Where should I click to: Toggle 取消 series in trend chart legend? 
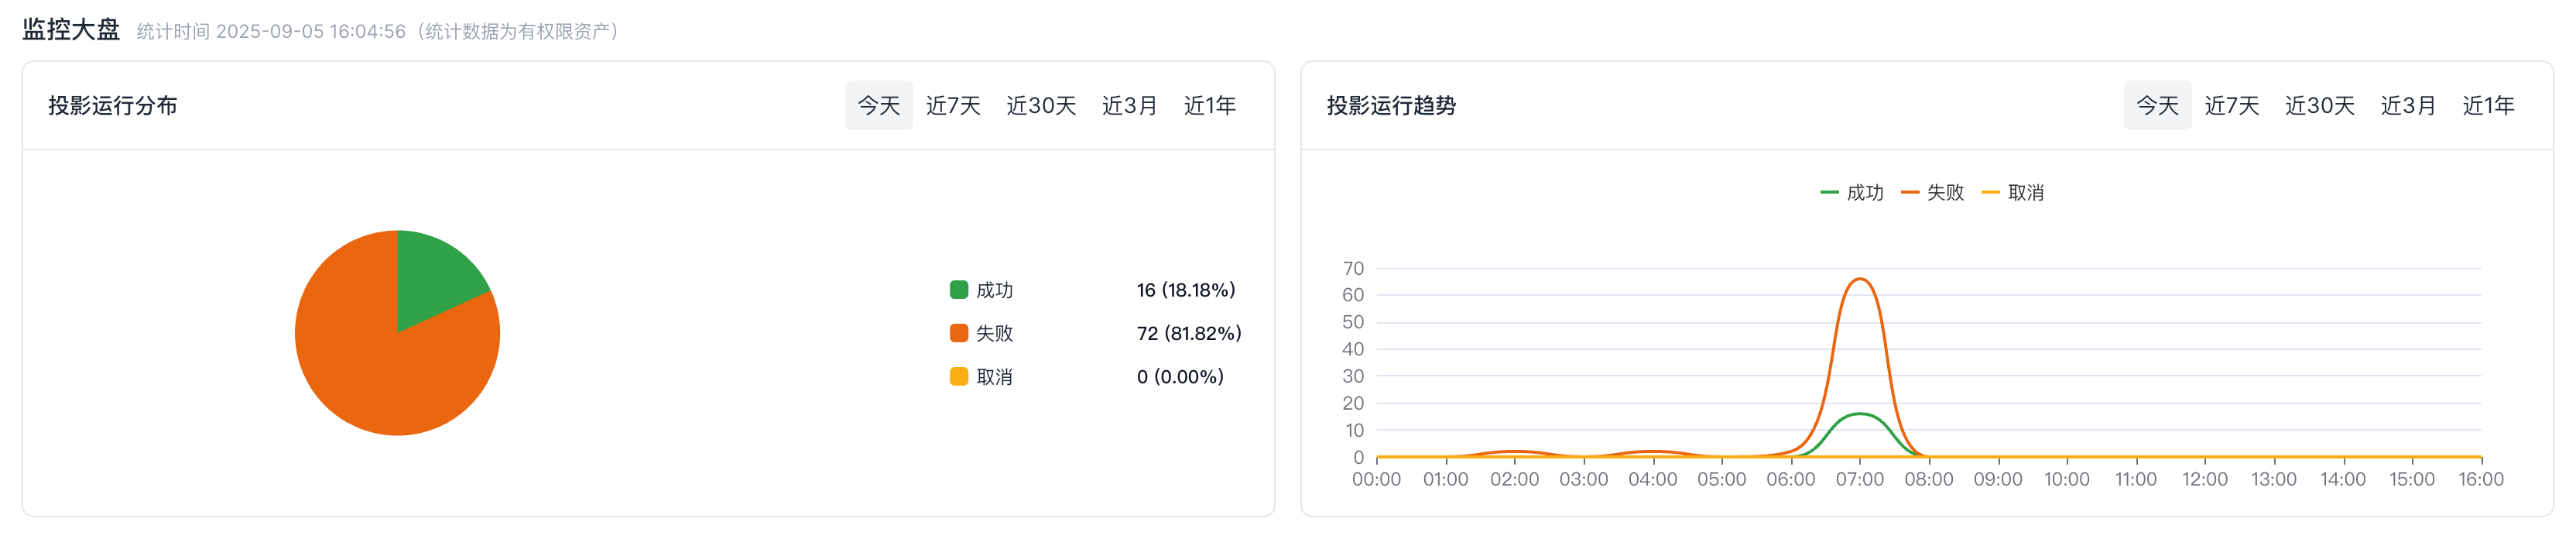[2013, 193]
